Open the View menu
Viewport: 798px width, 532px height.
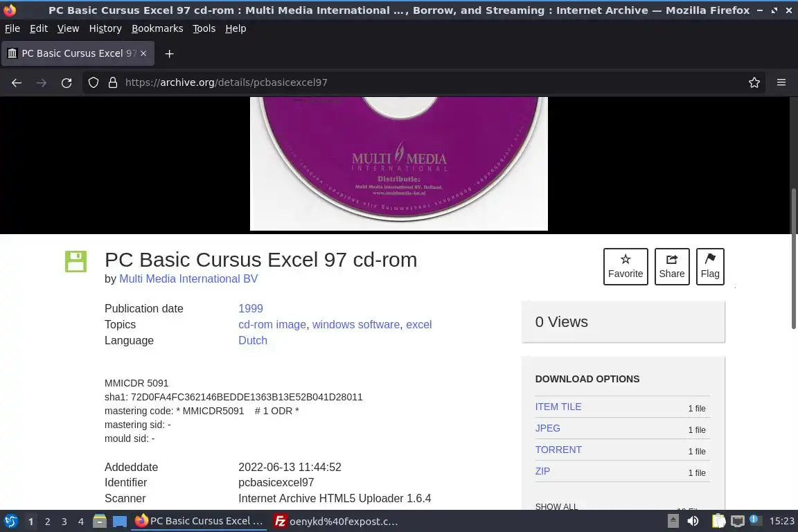coord(68,28)
